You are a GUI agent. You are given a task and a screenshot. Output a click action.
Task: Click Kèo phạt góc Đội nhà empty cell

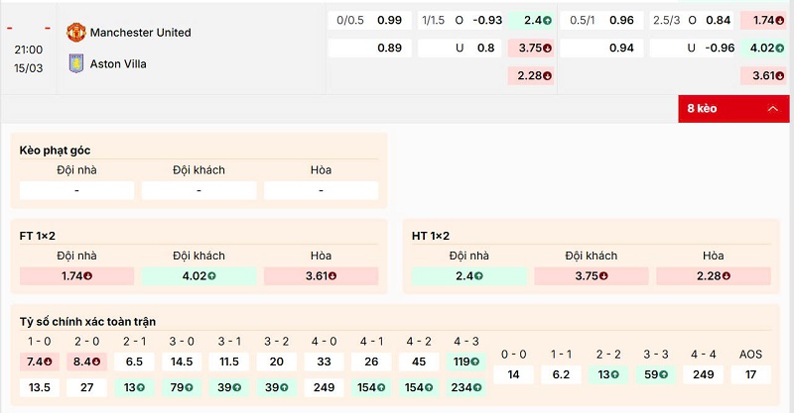click(x=76, y=190)
